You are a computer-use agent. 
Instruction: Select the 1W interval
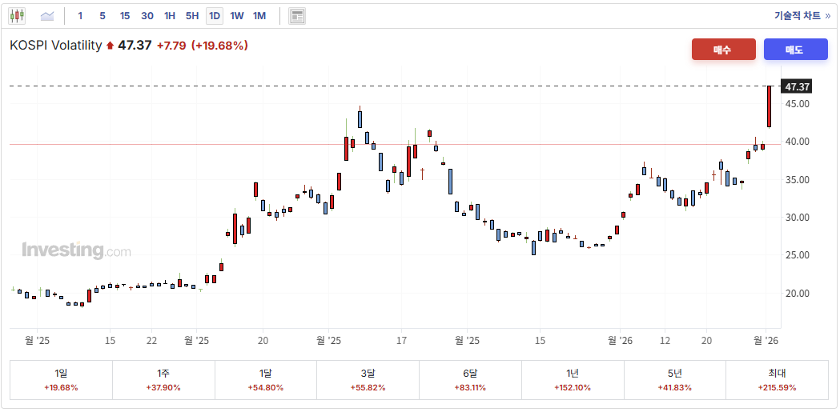pyautogui.click(x=237, y=16)
